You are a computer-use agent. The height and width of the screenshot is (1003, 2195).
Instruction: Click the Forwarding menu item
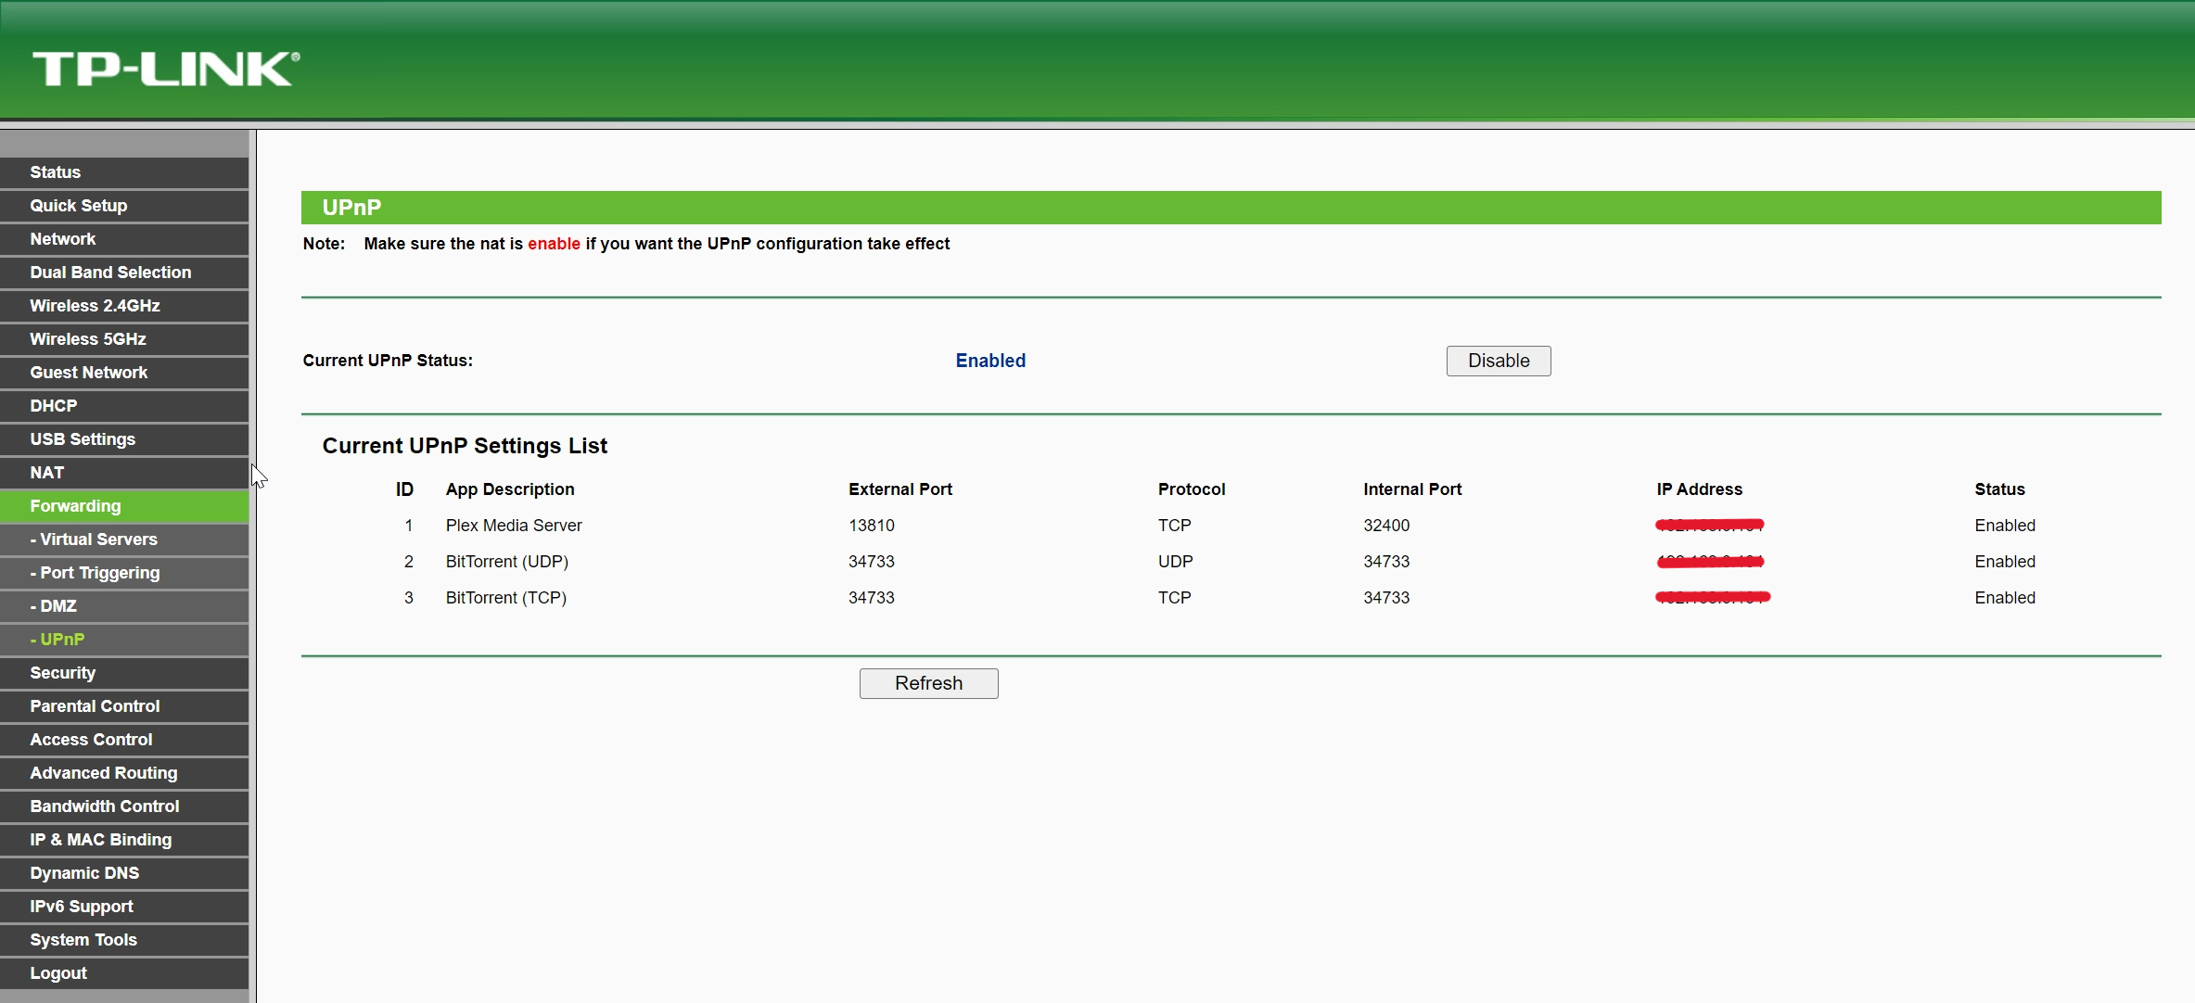coord(124,506)
